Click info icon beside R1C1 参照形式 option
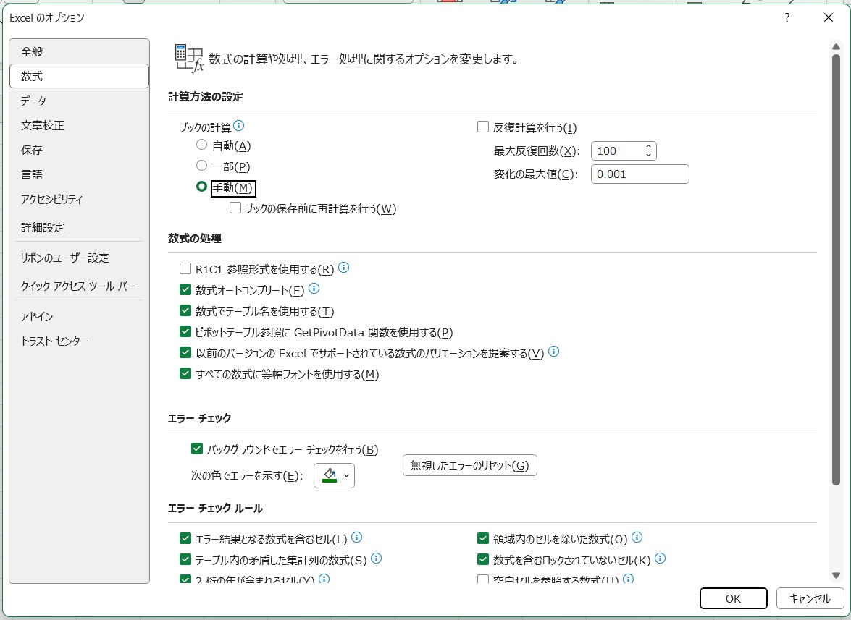Image resolution: width=851 pixels, height=620 pixels. [x=343, y=268]
